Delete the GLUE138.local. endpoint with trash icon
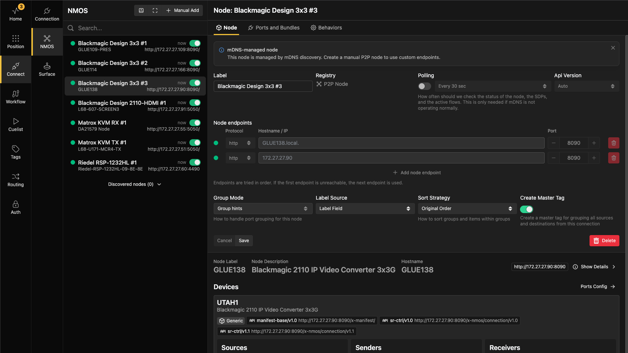 (614, 143)
